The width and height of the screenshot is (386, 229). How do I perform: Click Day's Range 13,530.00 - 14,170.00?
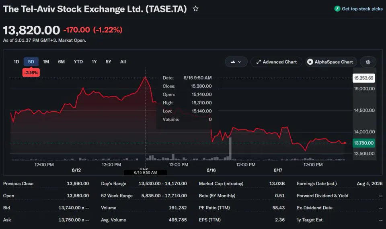(x=162, y=184)
